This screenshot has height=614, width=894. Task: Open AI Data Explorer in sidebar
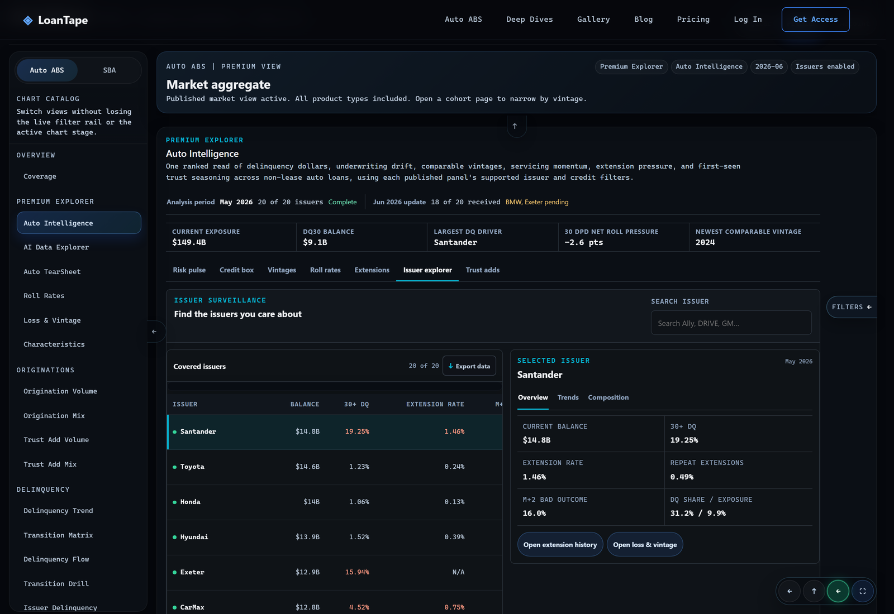[x=79, y=247]
